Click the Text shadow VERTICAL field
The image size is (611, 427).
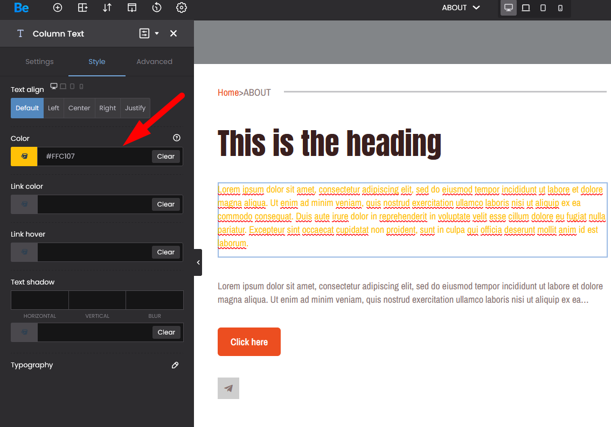[x=98, y=300]
